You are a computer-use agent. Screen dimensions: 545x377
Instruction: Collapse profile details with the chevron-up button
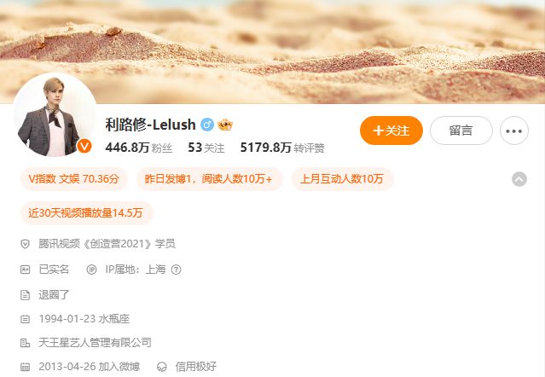[519, 179]
